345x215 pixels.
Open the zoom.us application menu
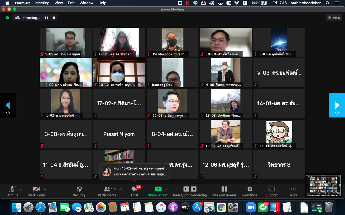click(22, 3)
